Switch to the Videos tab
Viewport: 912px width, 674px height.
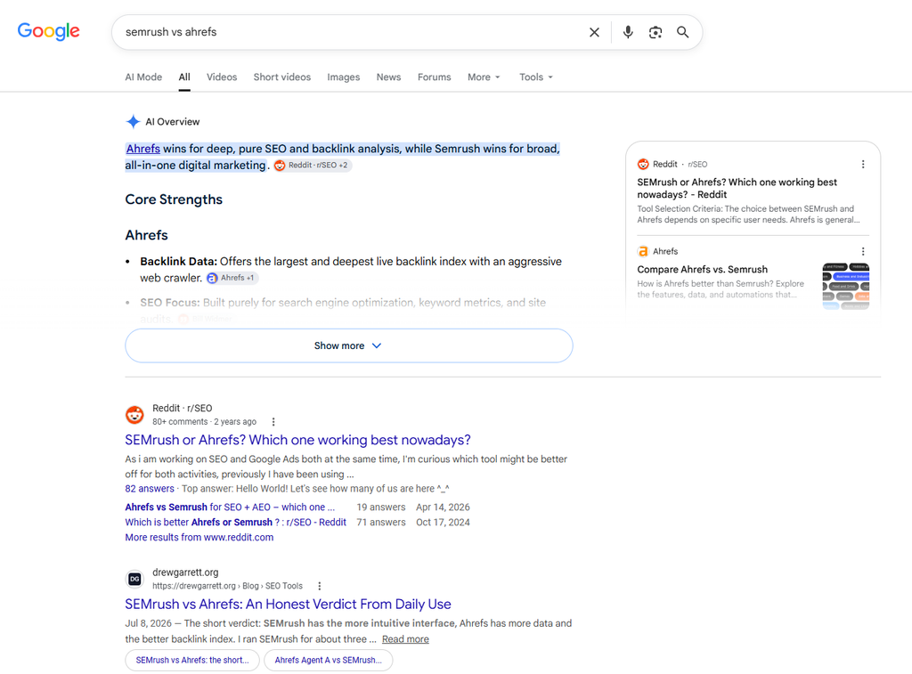(x=222, y=77)
